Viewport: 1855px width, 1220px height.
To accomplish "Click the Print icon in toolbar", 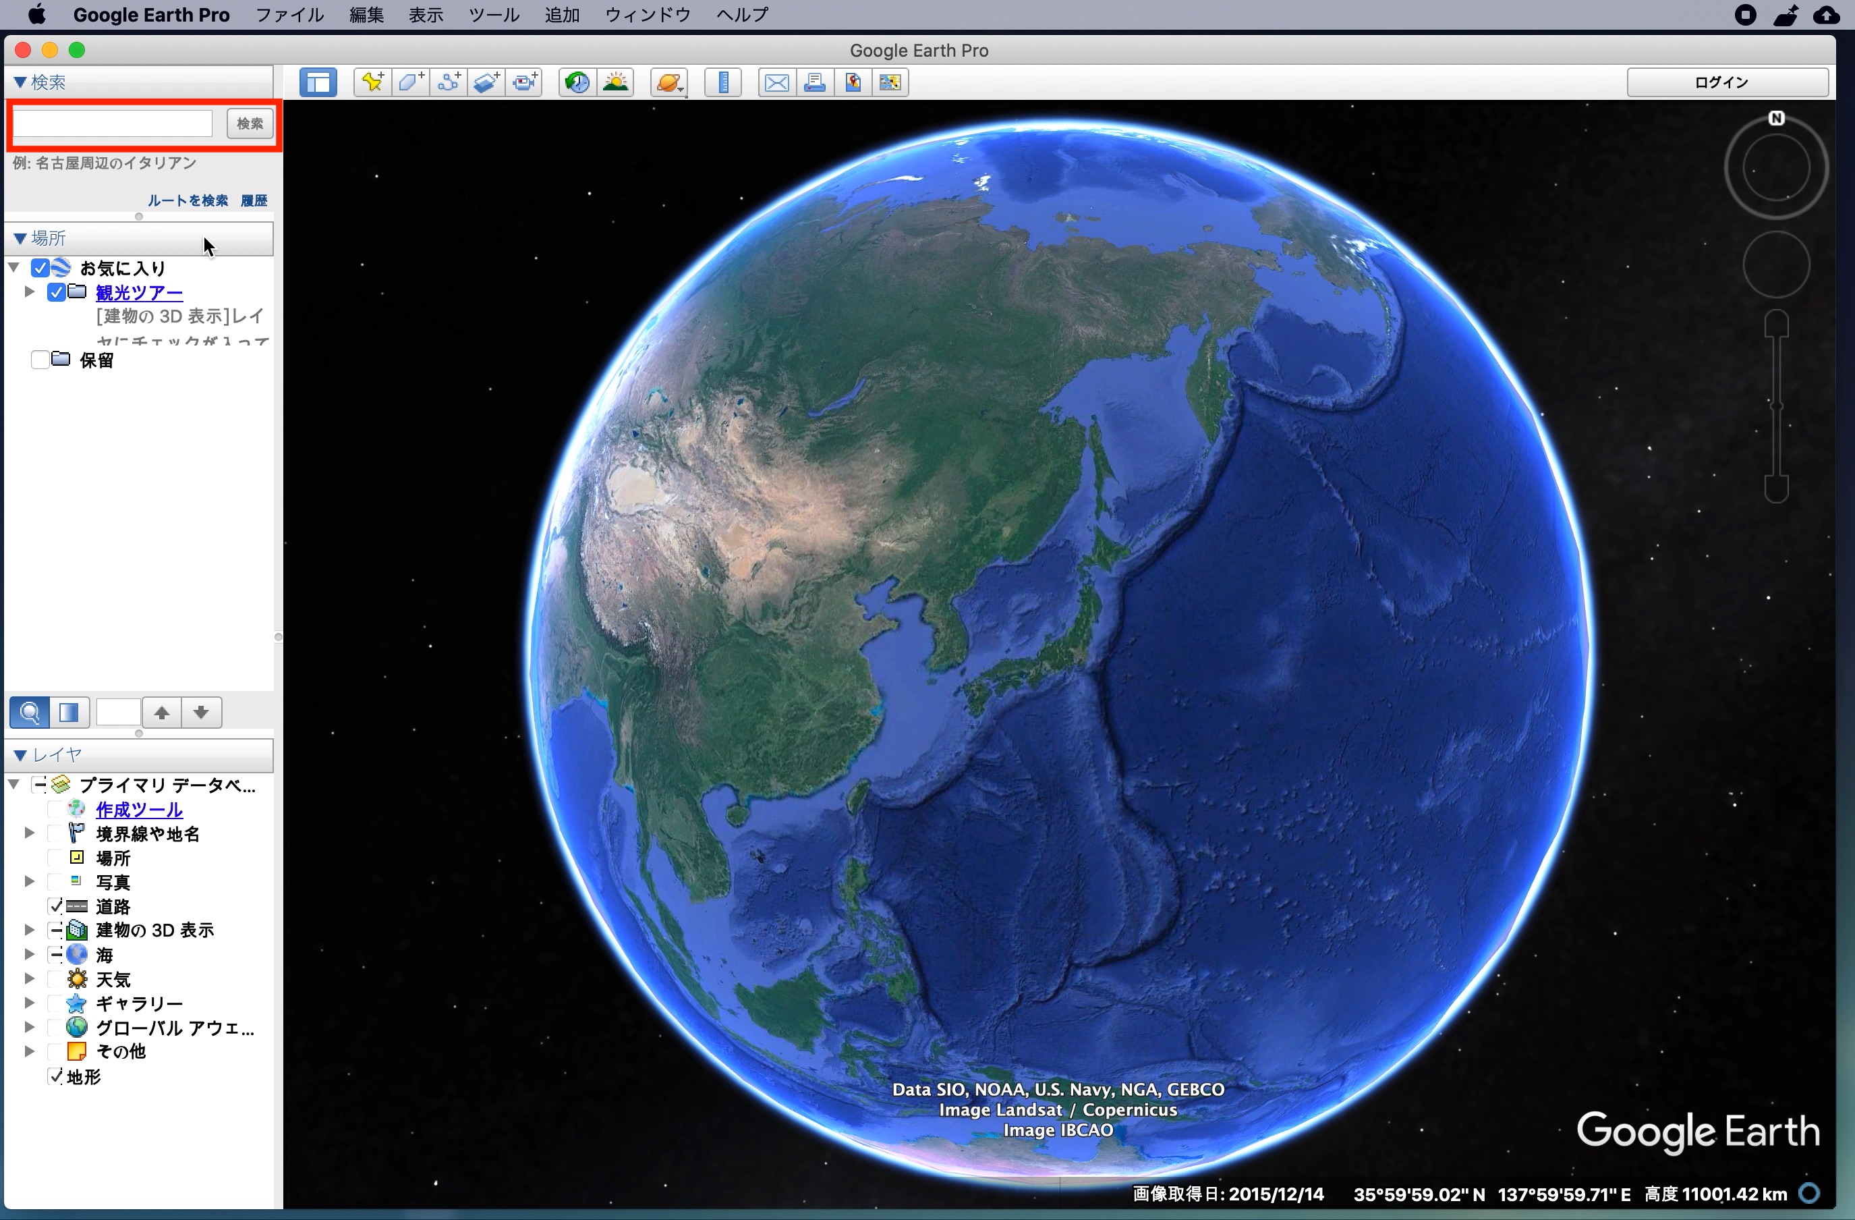I will (814, 82).
